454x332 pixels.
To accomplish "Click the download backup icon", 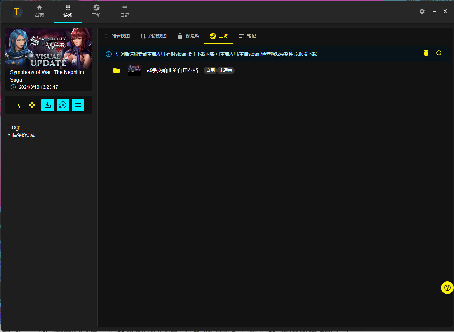I will pos(47,105).
